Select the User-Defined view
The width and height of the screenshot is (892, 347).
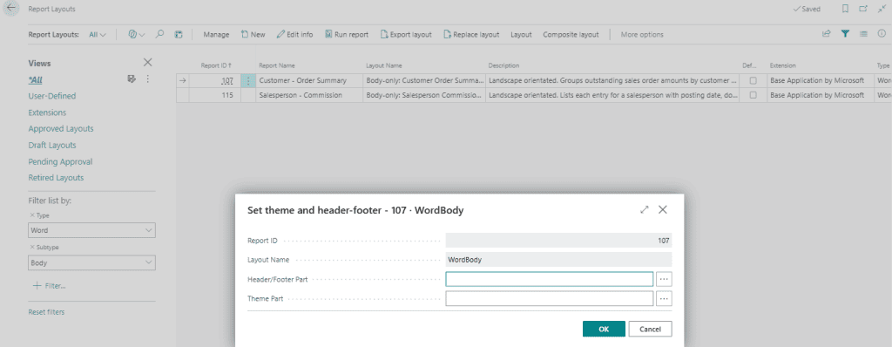pyautogui.click(x=51, y=96)
